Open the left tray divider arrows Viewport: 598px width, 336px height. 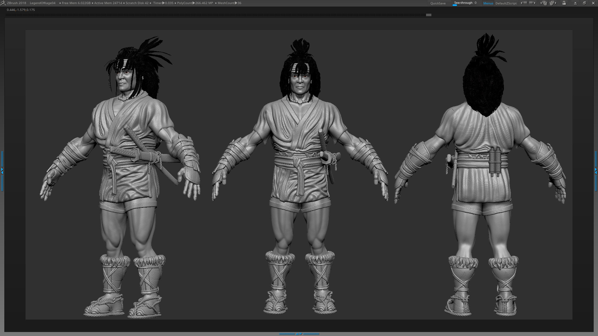2,171
